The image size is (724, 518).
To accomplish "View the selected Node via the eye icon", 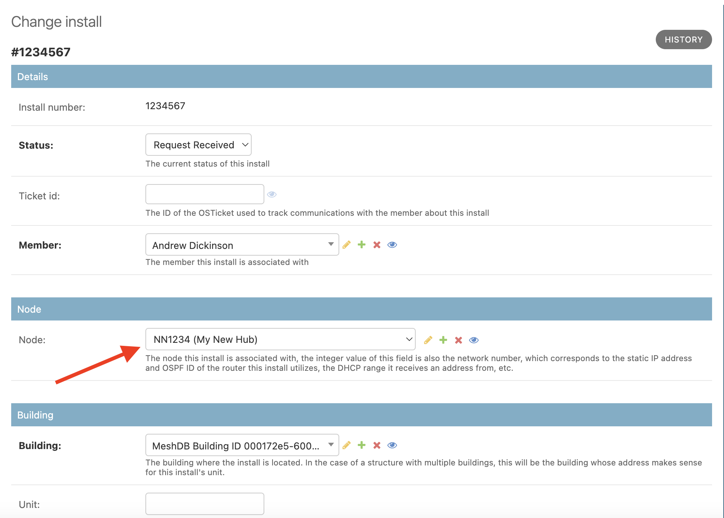I will (x=474, y=340).
